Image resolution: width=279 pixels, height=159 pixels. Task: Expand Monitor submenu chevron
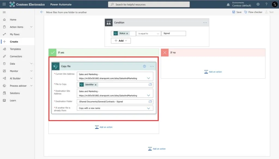31,71
